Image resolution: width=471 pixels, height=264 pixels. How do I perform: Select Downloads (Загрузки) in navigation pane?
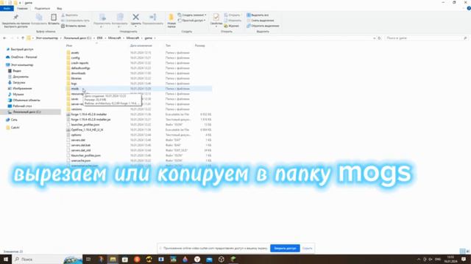[x=18, y=82]
